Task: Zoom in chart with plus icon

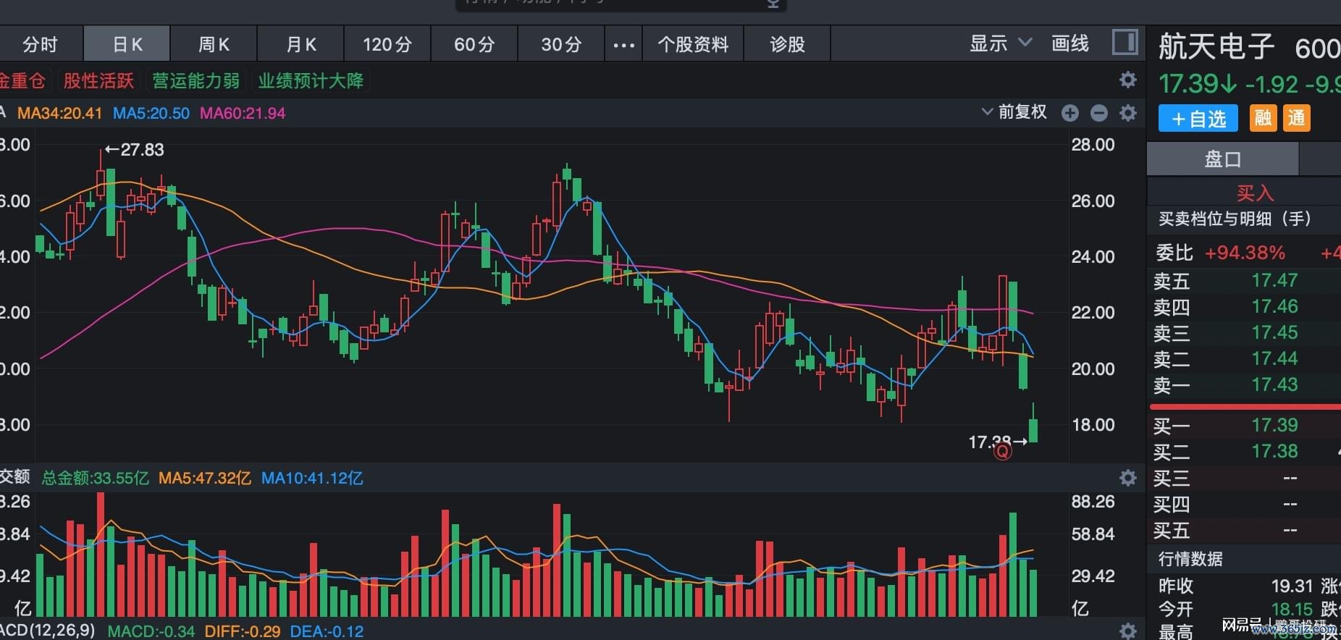Action: (x=1070, y=113)
